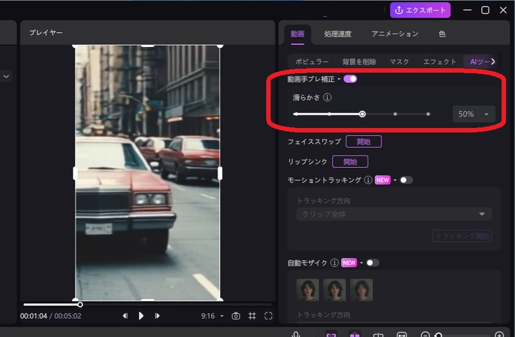This screenshot has width=515, height=337.
Task: Click the 滑らかさ info icon
Action: 327,98
